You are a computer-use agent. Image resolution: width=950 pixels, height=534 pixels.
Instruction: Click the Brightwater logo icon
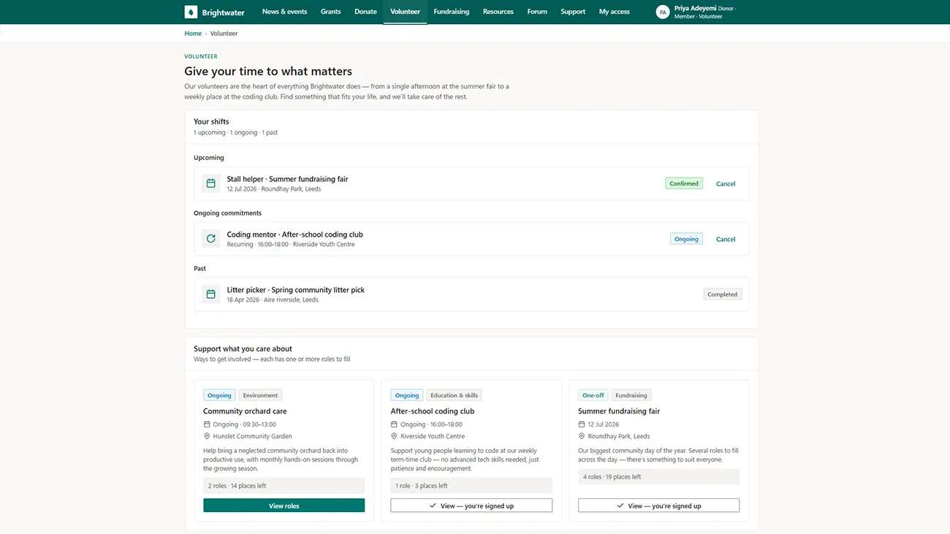coord(191,12)
